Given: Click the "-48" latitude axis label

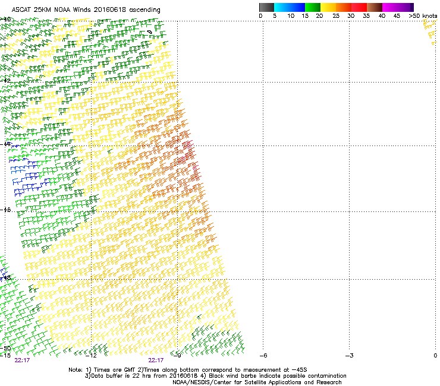Looking at the screenshot, I should (5, 278).
